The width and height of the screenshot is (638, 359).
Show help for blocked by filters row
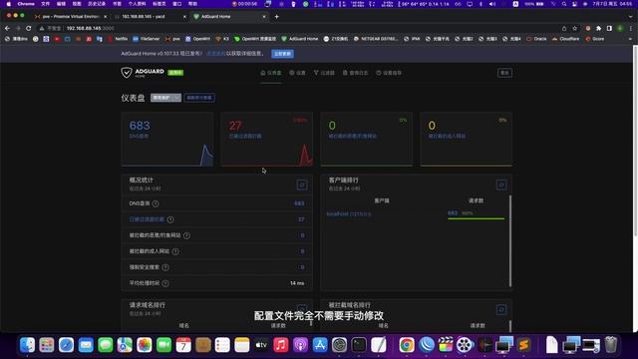(x=170, y=219)
